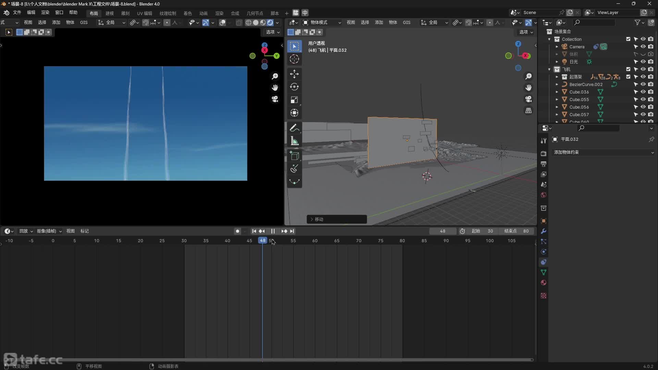
Task: Open the 帮助 menu
Action: click(73, 13)
